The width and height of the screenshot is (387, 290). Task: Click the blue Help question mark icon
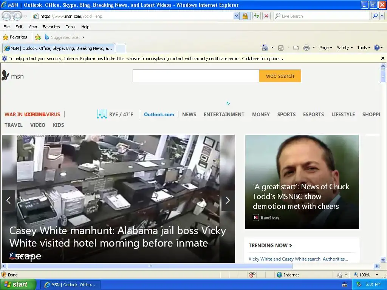click(377, 48)
